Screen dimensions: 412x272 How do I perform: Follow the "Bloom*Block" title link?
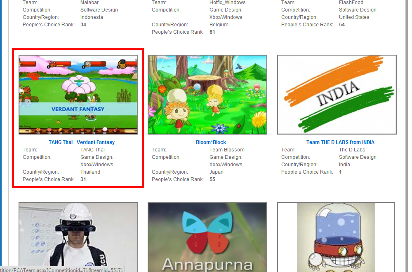click(211, 142)
